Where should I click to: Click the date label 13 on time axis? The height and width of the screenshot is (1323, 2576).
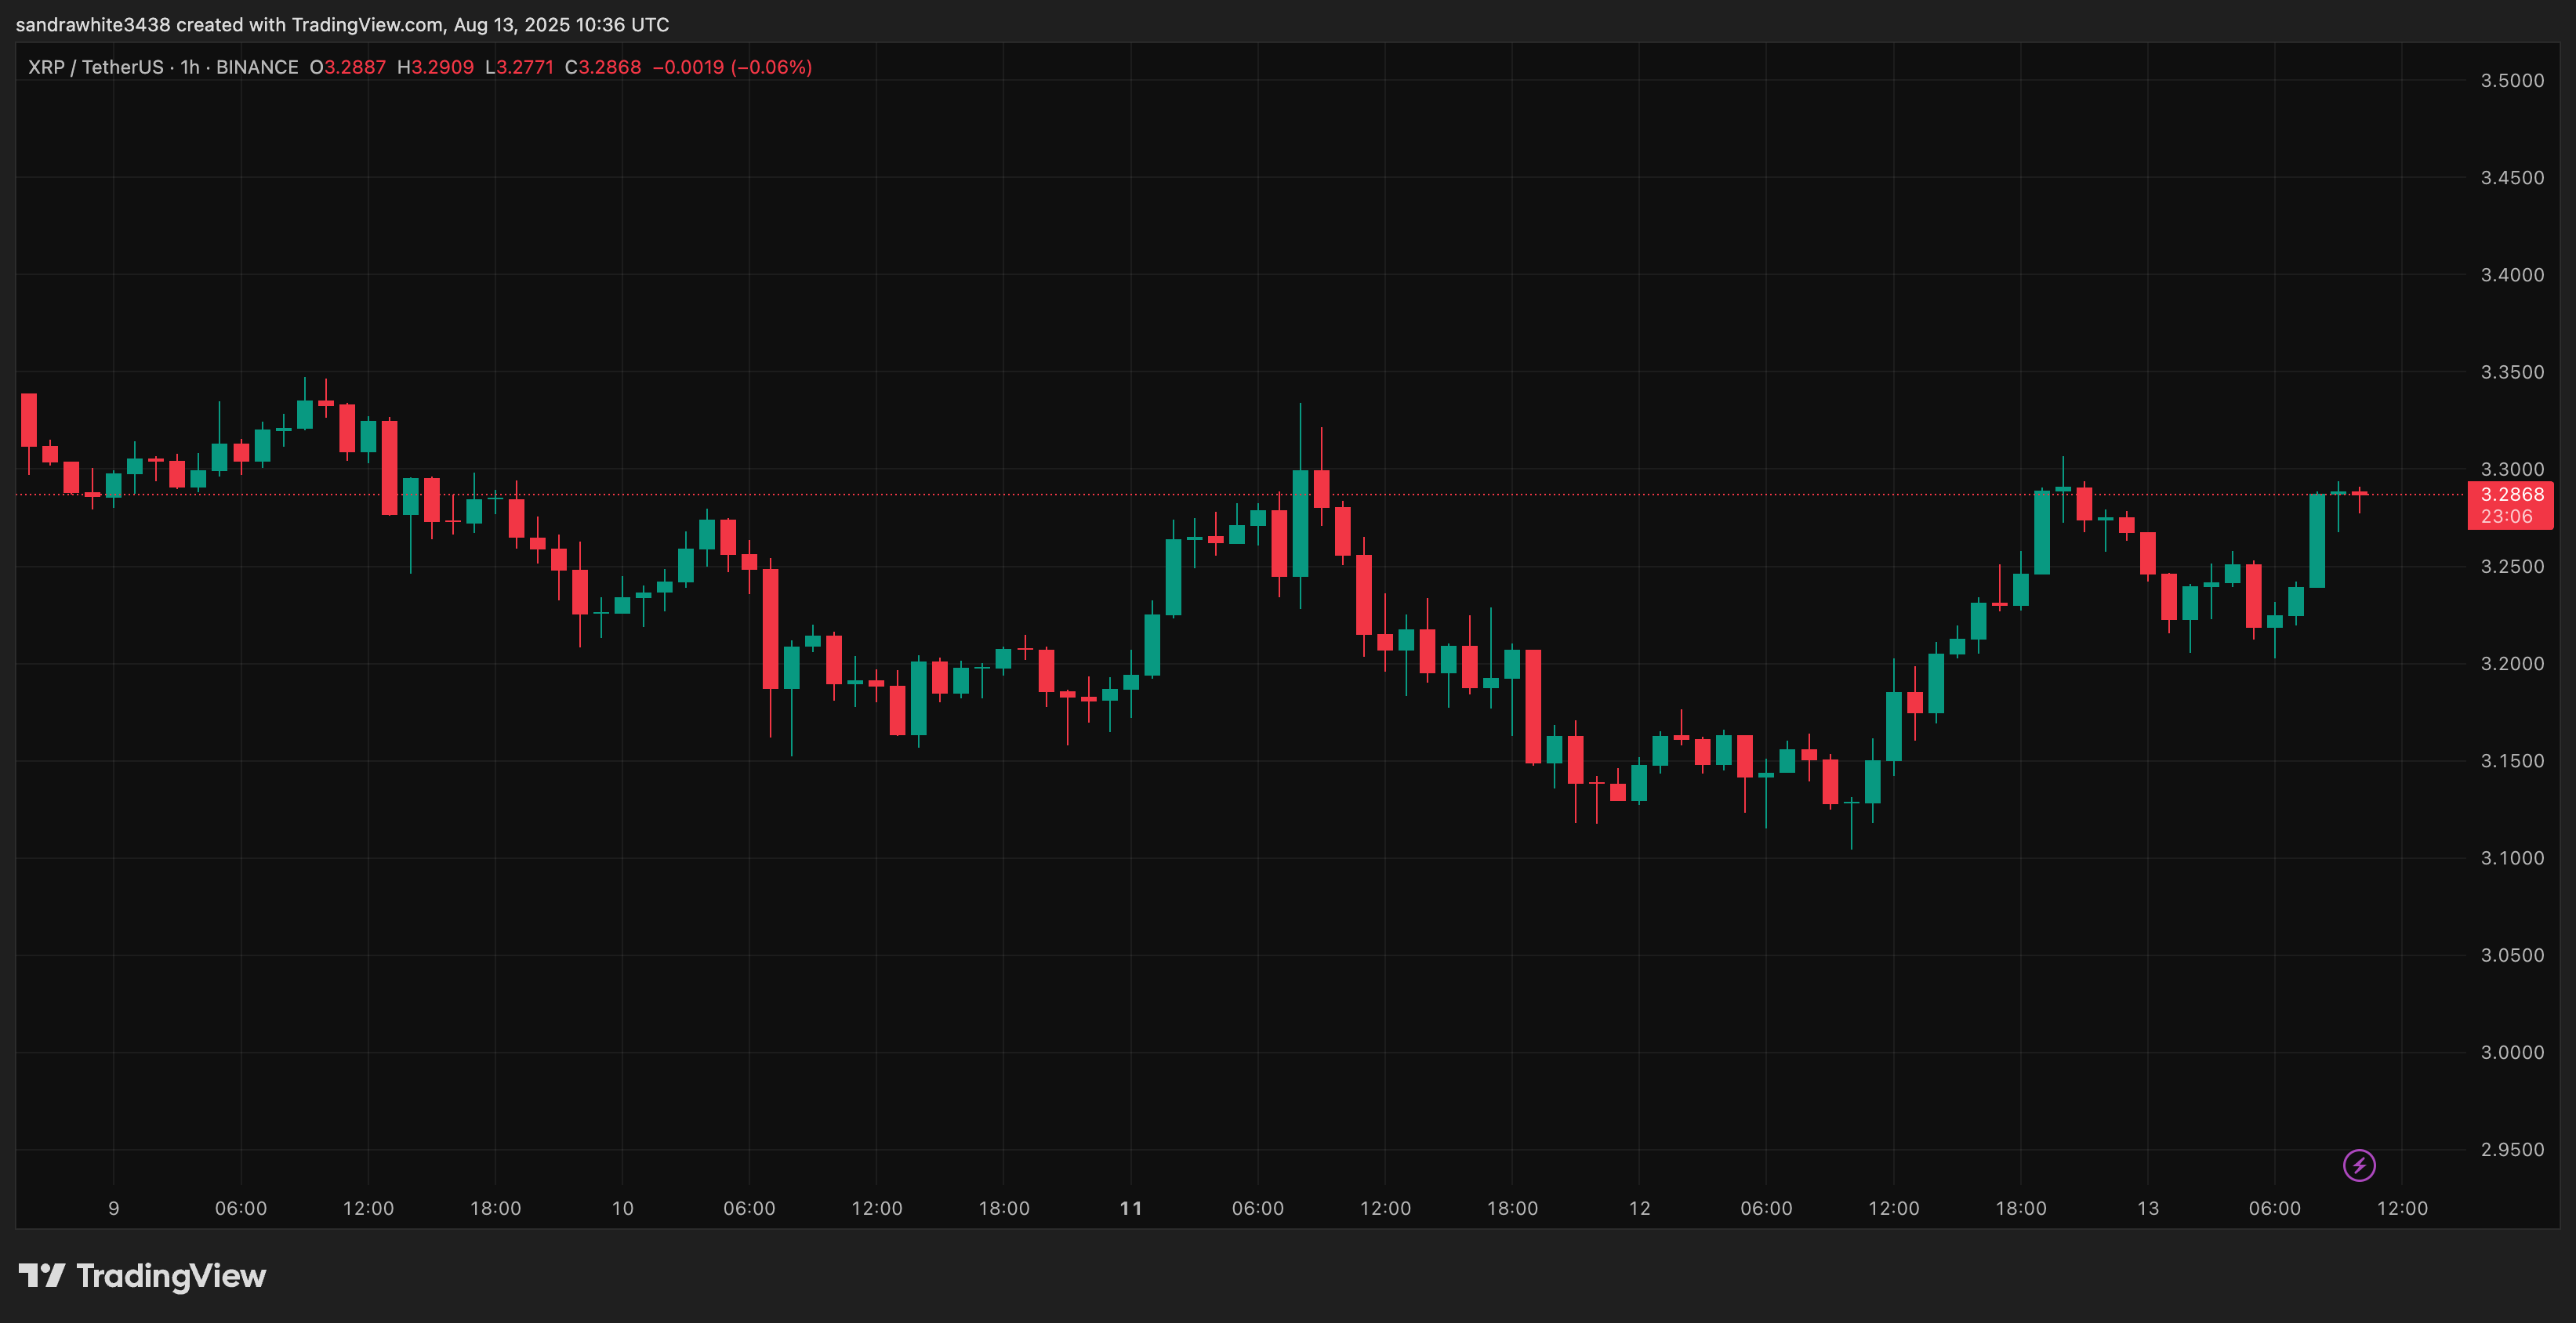[2148, 1208]
